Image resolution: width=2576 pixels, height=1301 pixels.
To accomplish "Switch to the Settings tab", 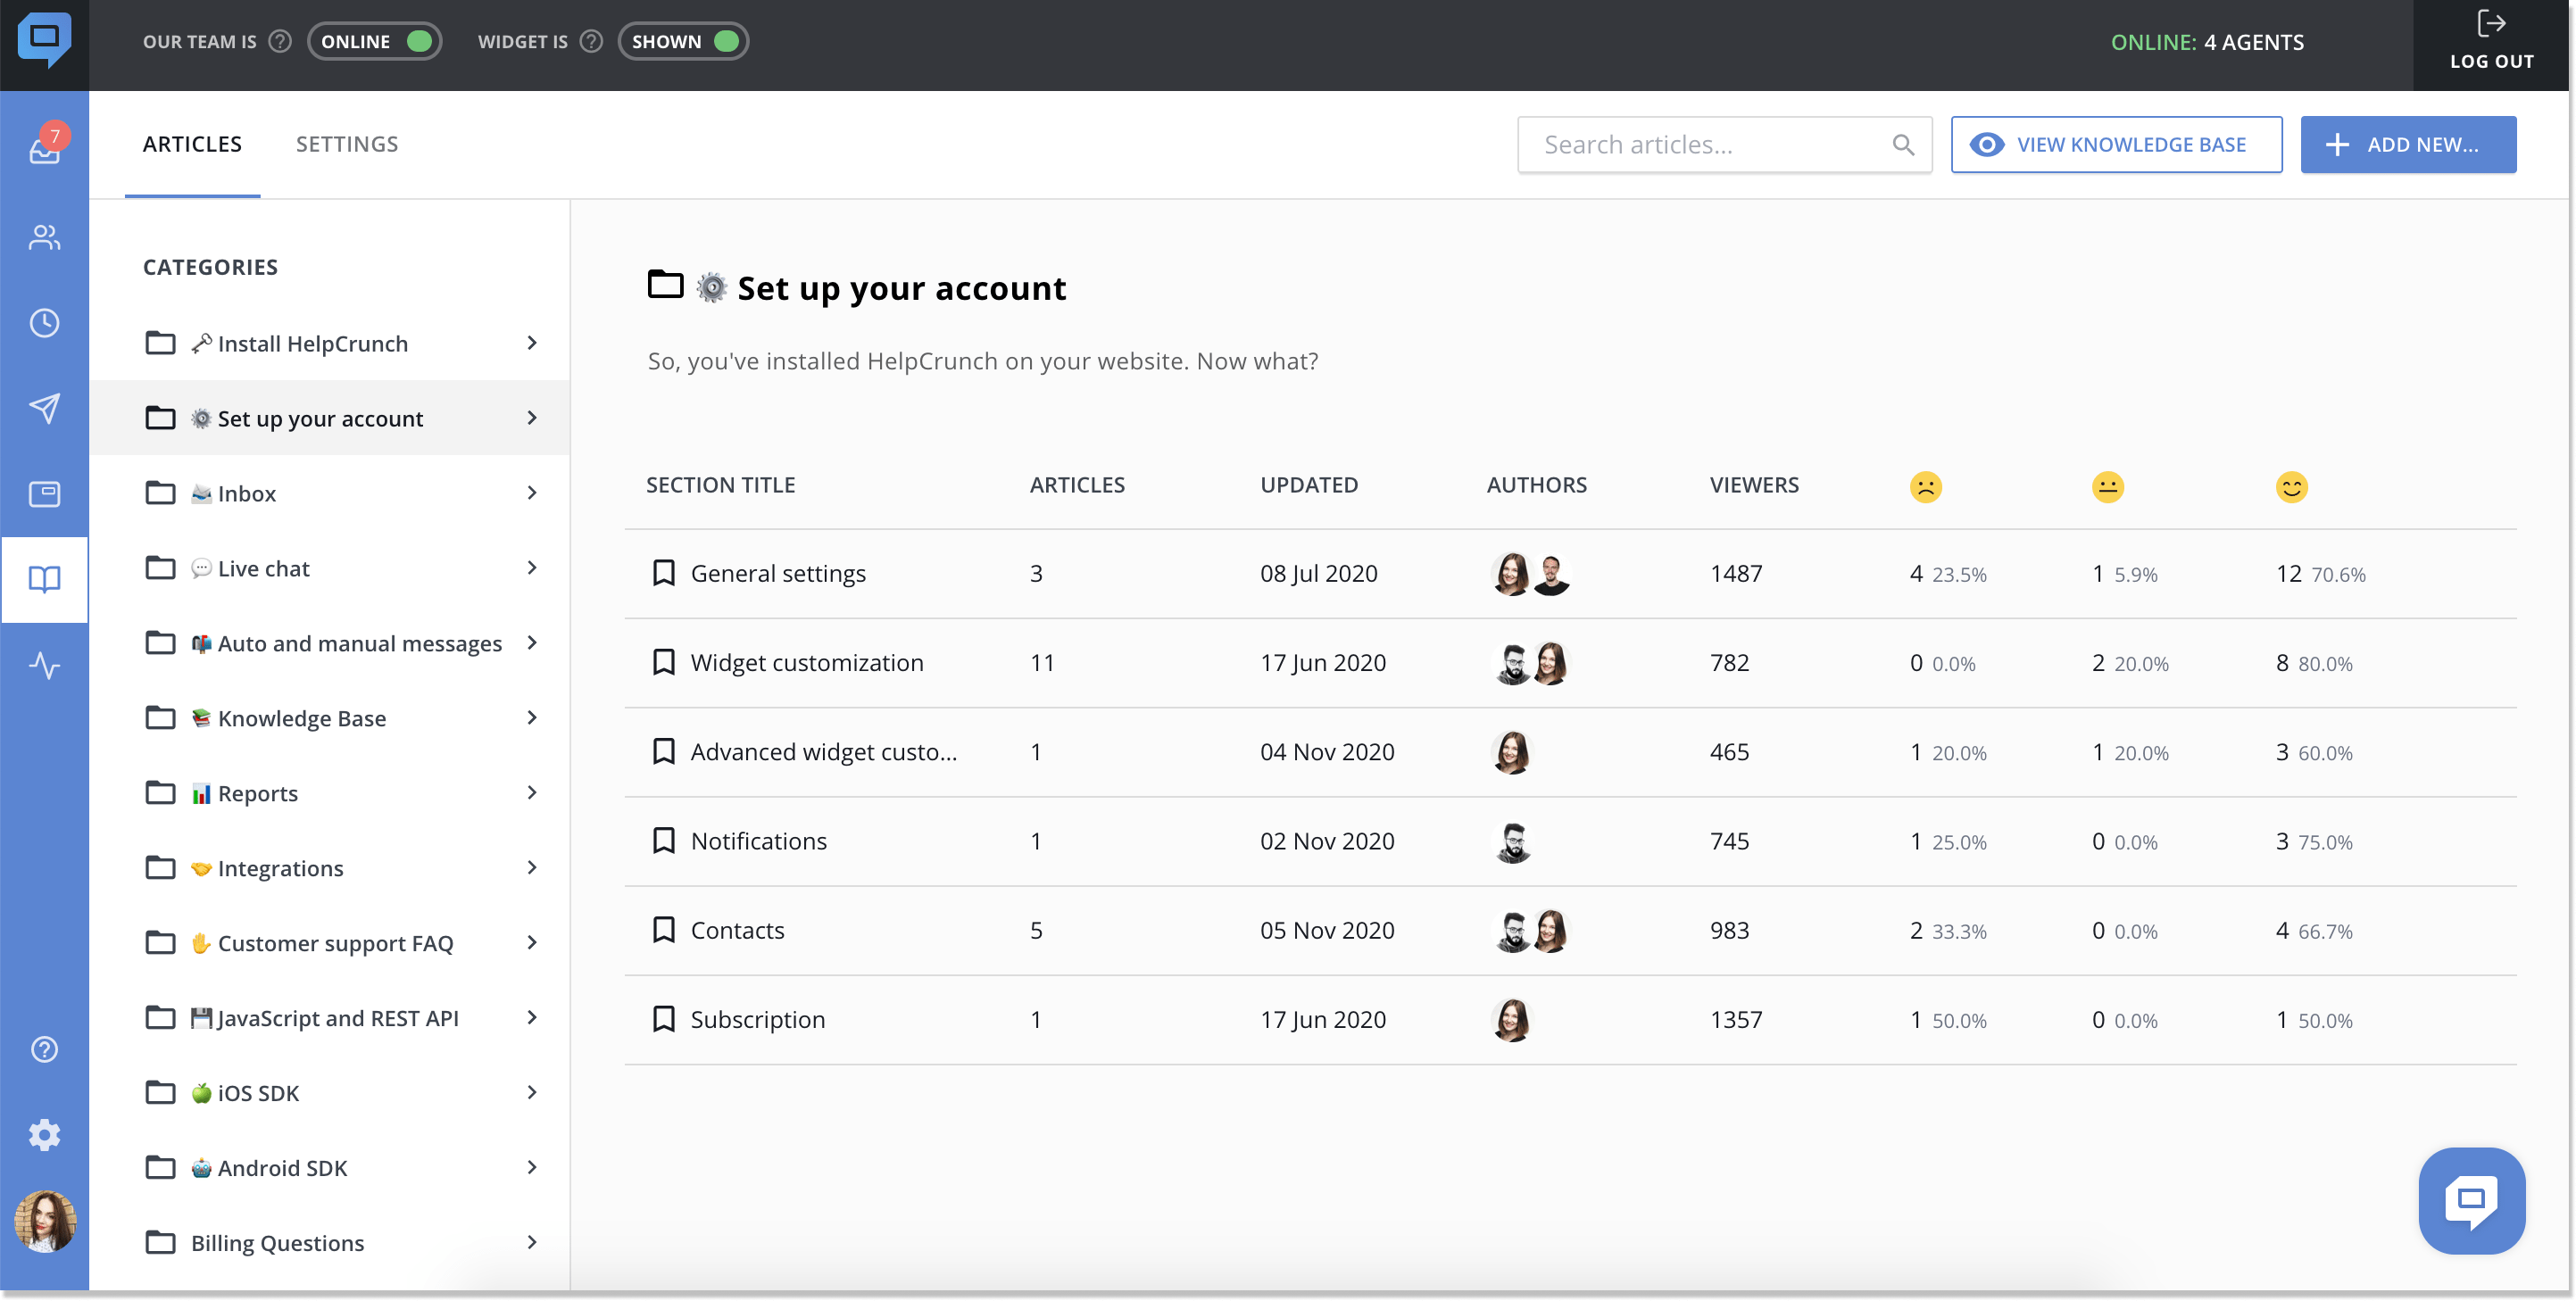I will pyautogui.click(x=347, y=144).
